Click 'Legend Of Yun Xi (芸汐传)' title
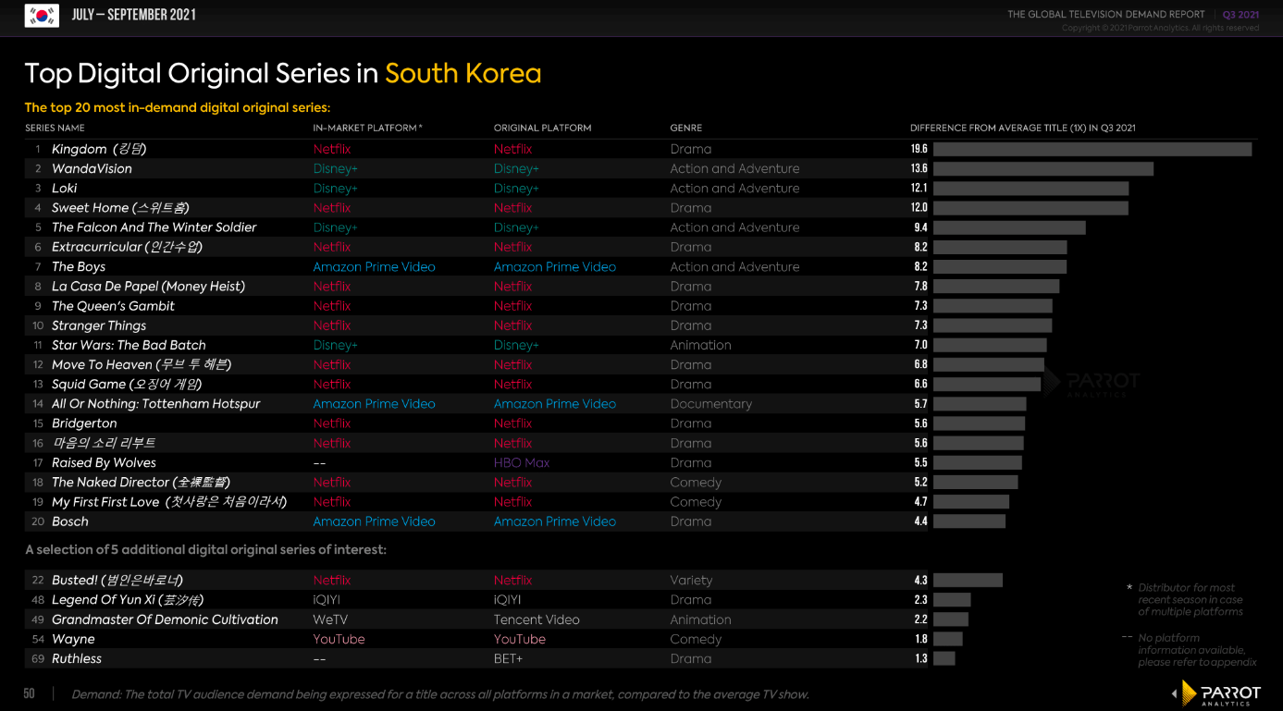Screen dimensions: 1283x711 128,600
